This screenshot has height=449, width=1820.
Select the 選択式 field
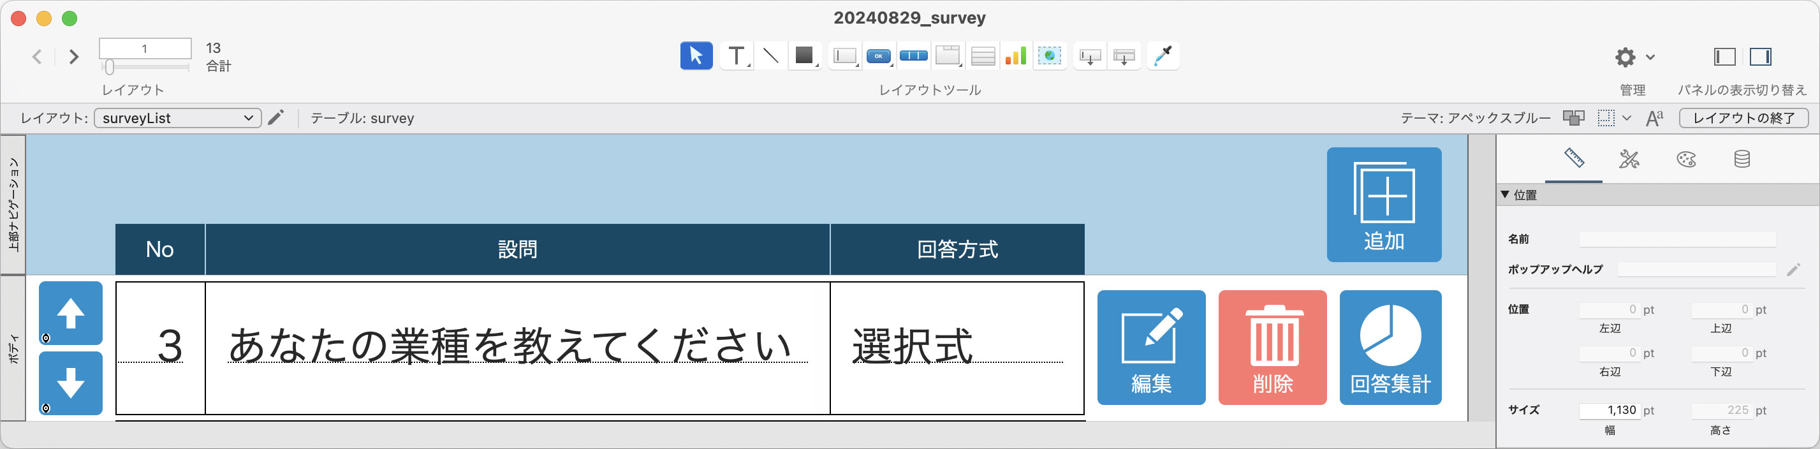click(x=957, y=346)
